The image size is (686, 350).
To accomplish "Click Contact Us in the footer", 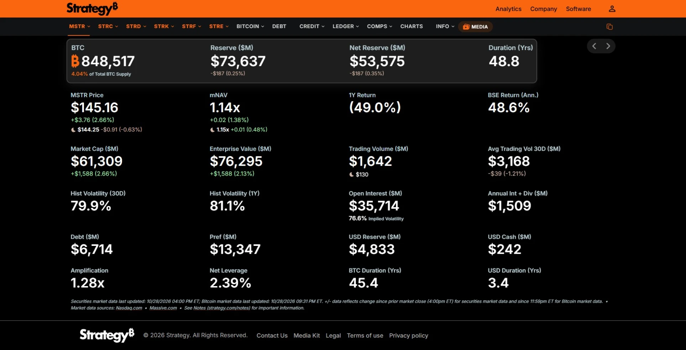I will pos(272,335).
